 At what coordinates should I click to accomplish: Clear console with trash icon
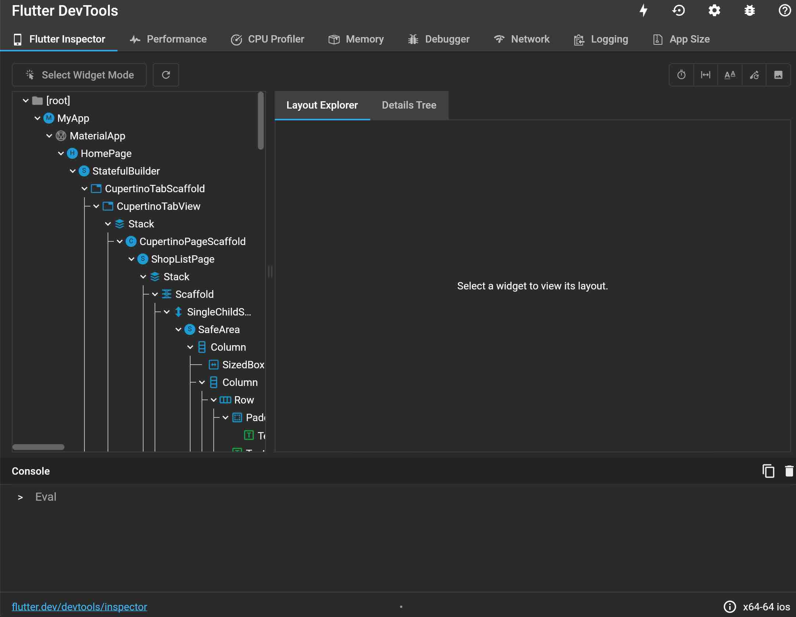click(789, 471)
